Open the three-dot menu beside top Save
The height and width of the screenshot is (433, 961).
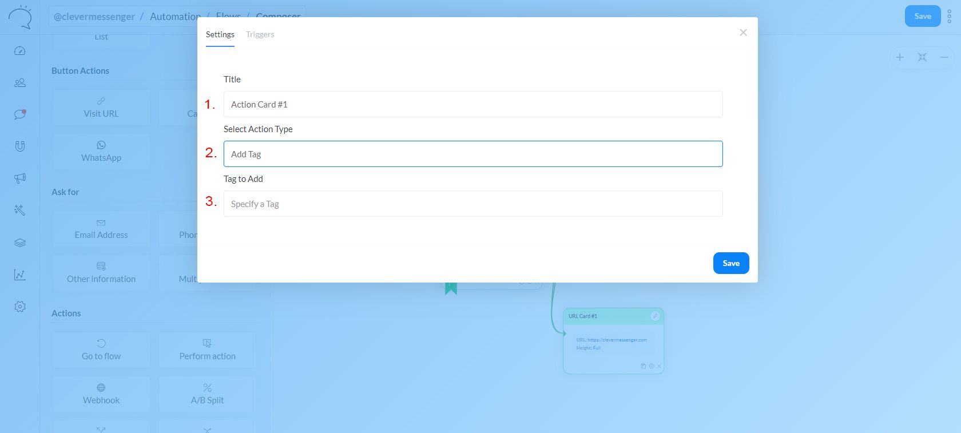[949, 17]
